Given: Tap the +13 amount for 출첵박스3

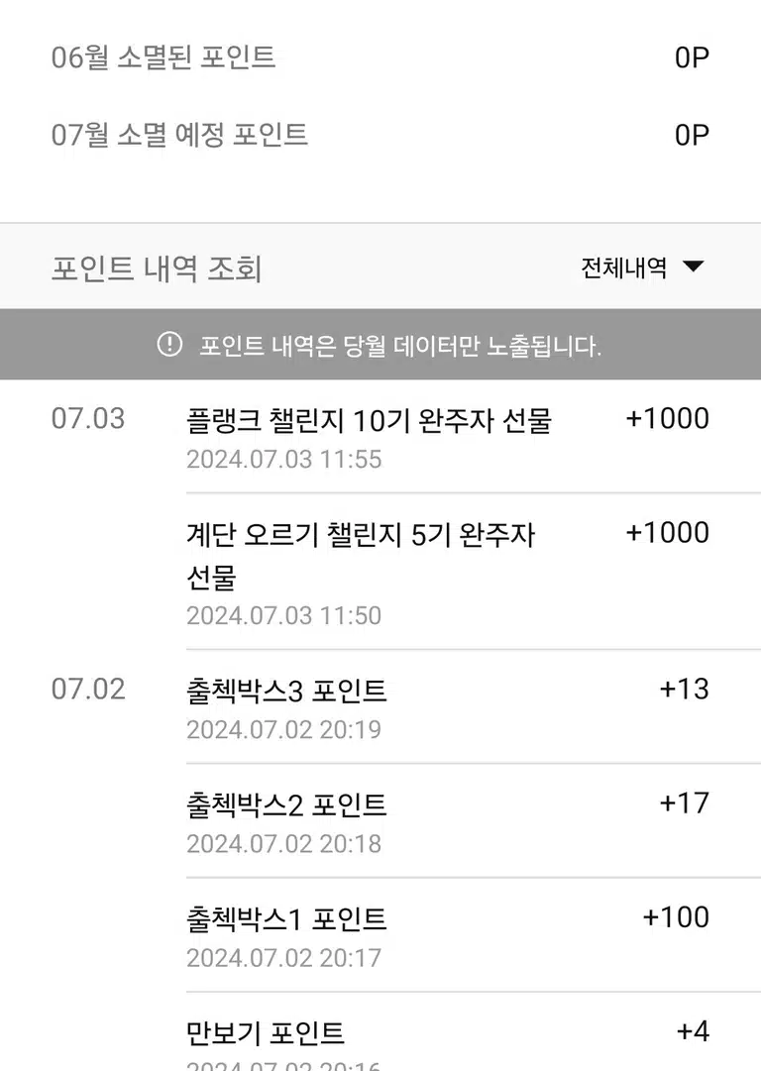Looking at the screenshot, I should pyautogui.click(x=685, y=689).
